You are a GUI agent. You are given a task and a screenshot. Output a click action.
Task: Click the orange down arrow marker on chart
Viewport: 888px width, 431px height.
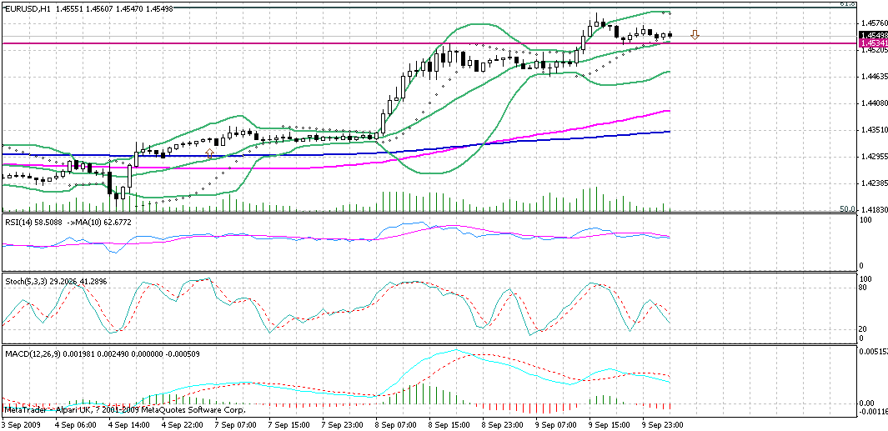click(x=695, y=35)
